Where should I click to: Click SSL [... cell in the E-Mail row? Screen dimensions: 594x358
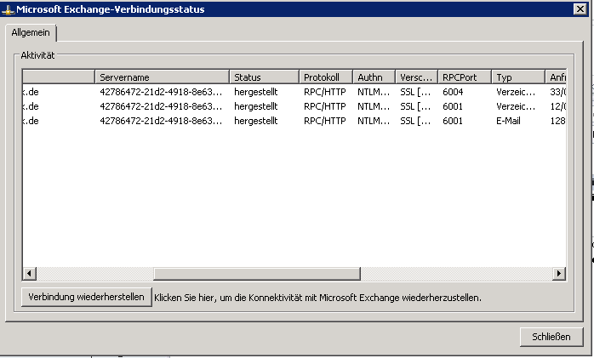(x=415, y=121)
